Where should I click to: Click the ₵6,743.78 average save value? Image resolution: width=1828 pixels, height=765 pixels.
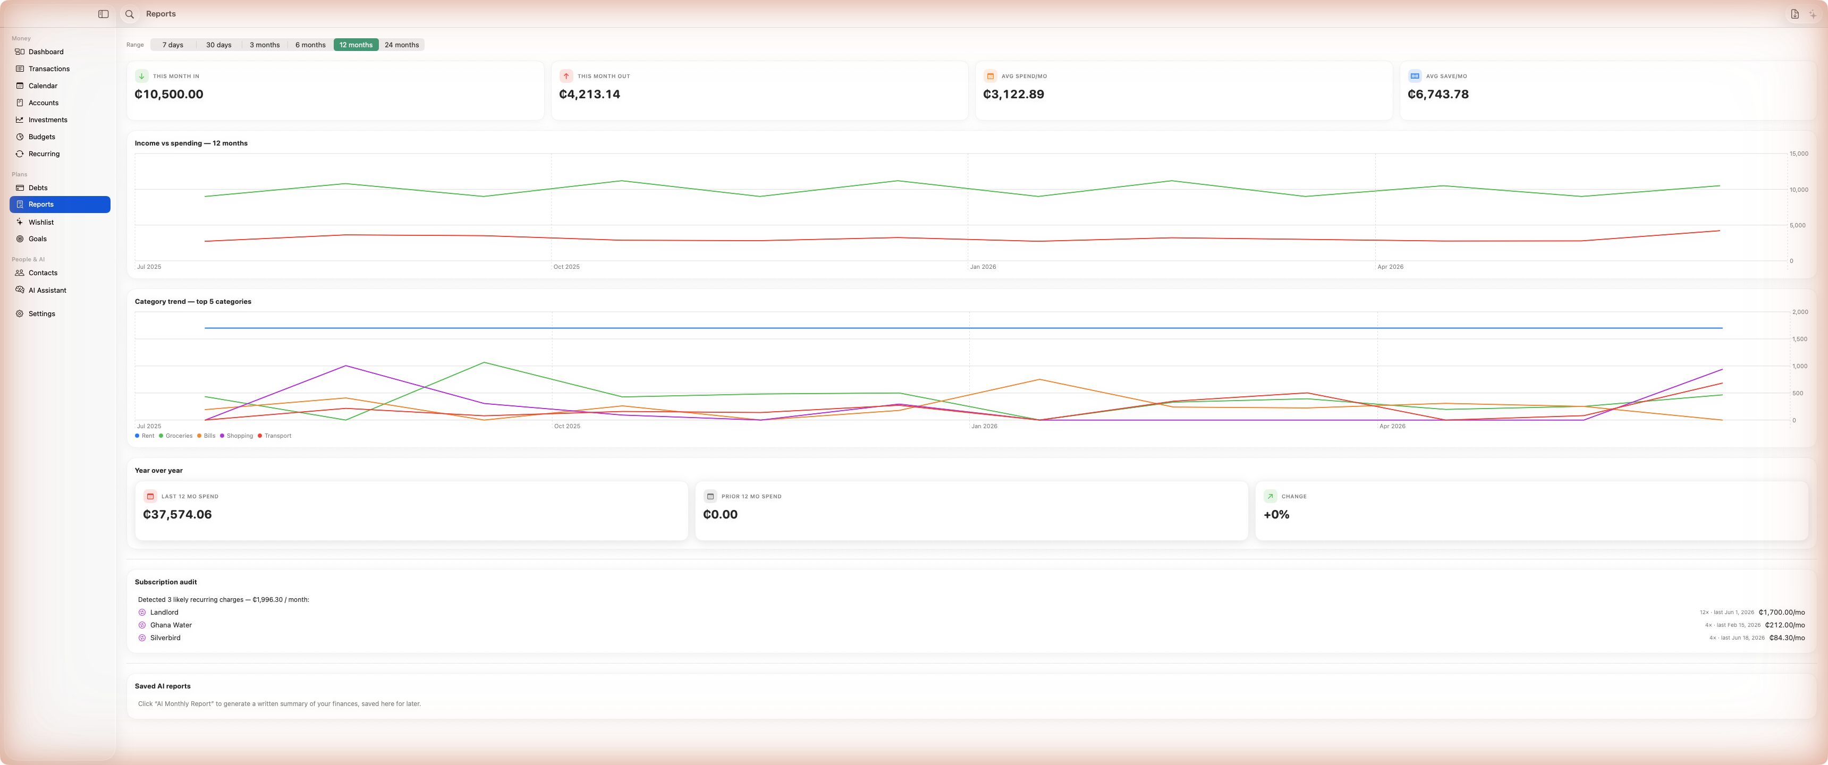(x=1438, y=95)
